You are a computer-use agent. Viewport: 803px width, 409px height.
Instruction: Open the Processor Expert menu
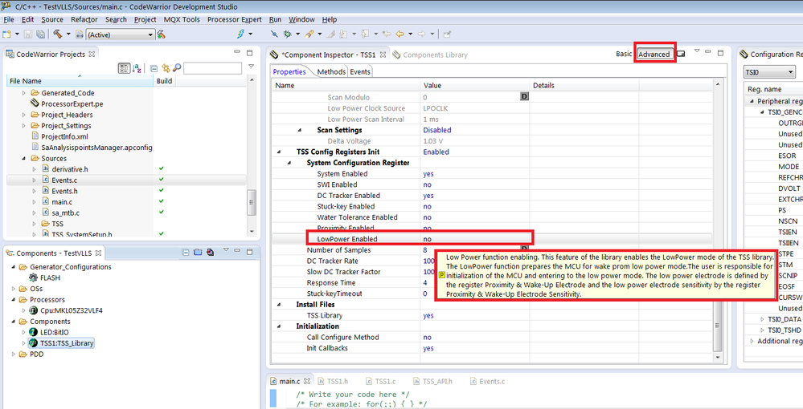pyautogui.click(x=235, y=19)
